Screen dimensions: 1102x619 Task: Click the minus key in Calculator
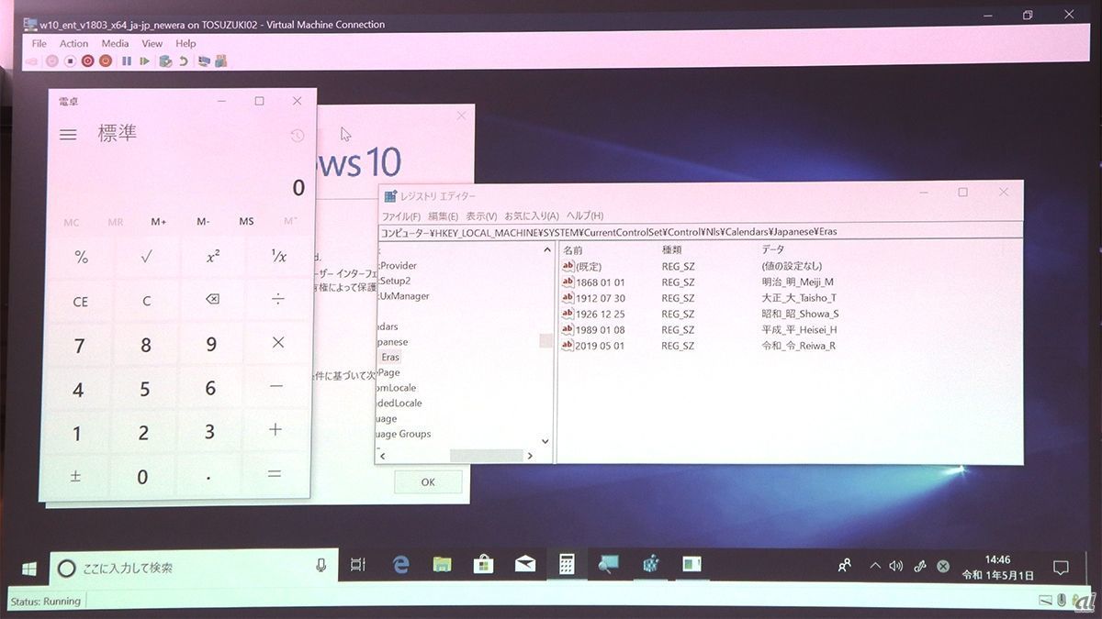coord(276,387)
